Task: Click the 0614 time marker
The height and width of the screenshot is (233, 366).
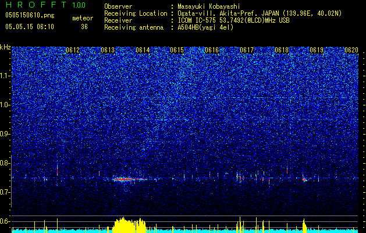Action: point(143,50)
